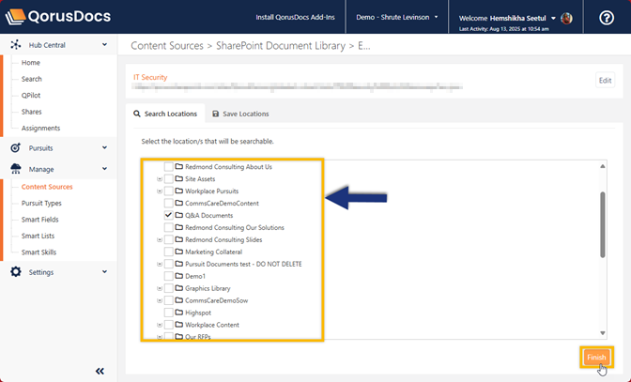Check the Marketing Collateral checkbox
The height and width of the screenshot is (382, 631).
169,252
